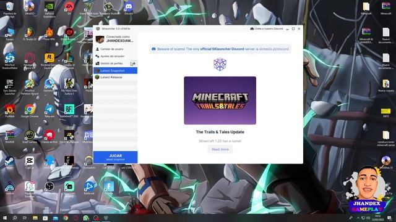396x222 pixels.
Task: Select the Latest Snapshot profile
Action: 116,71
